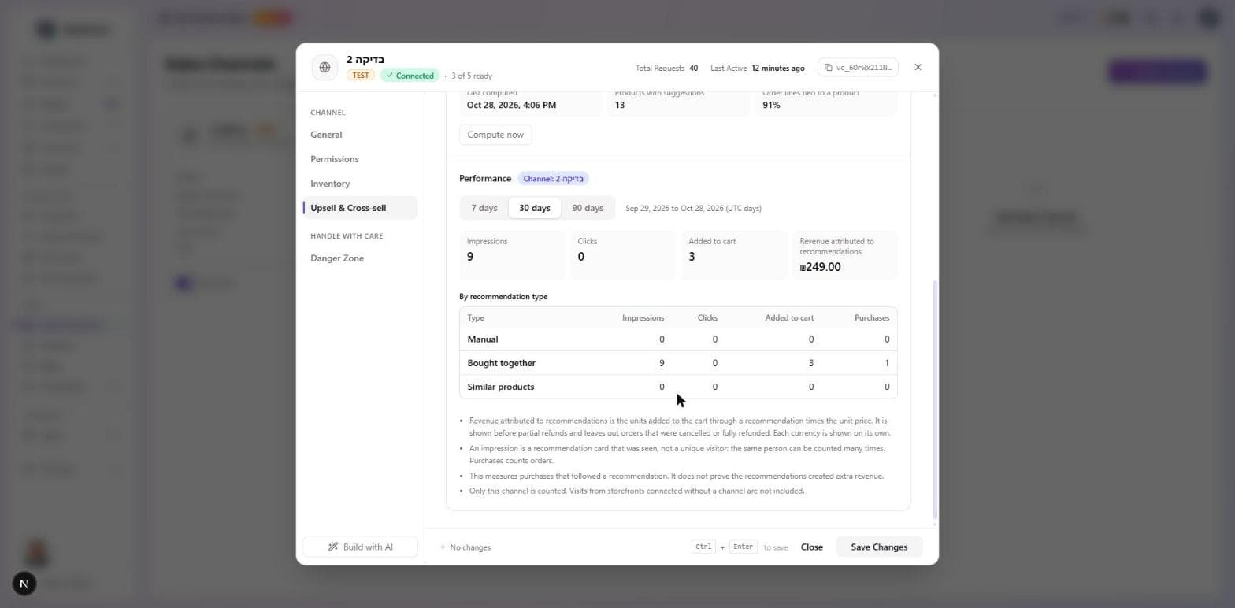The image size is (1235, 608).
Task: Click the Clicks summary card
Action: (622, 254)
